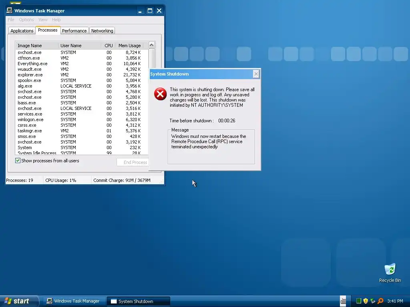Click the Safely Remove Hardware tray icon
Viewport: 410px width, 307px height.
(x=373, y=301)
